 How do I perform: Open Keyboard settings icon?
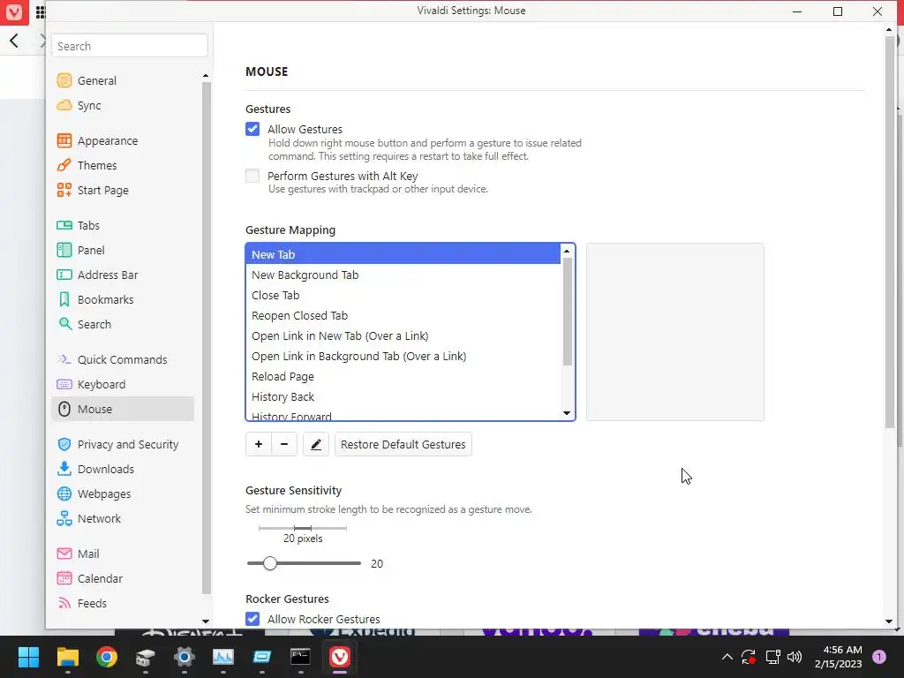click(64, 385)
